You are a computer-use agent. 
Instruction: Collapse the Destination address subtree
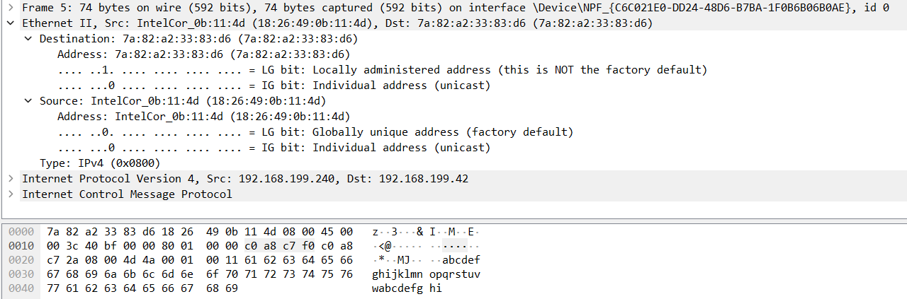point(28,38)
